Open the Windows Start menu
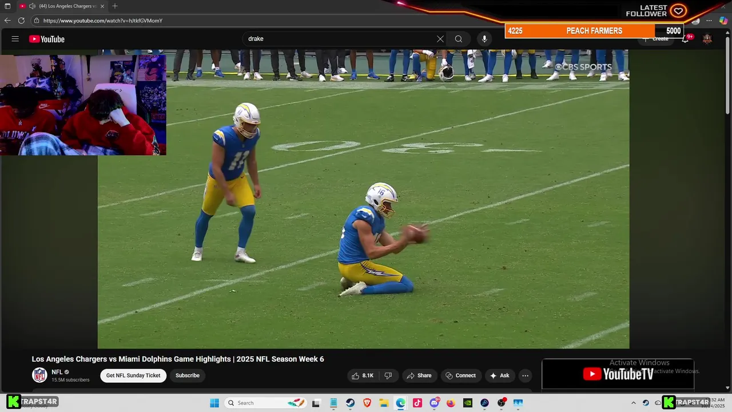732x412 pixels. click(214, 403)
